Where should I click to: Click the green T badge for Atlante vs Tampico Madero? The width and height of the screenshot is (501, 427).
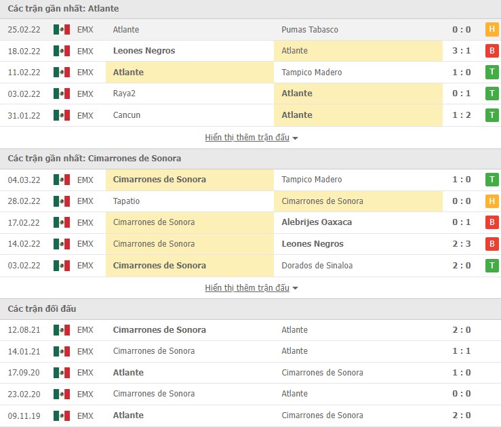point(492,73)
